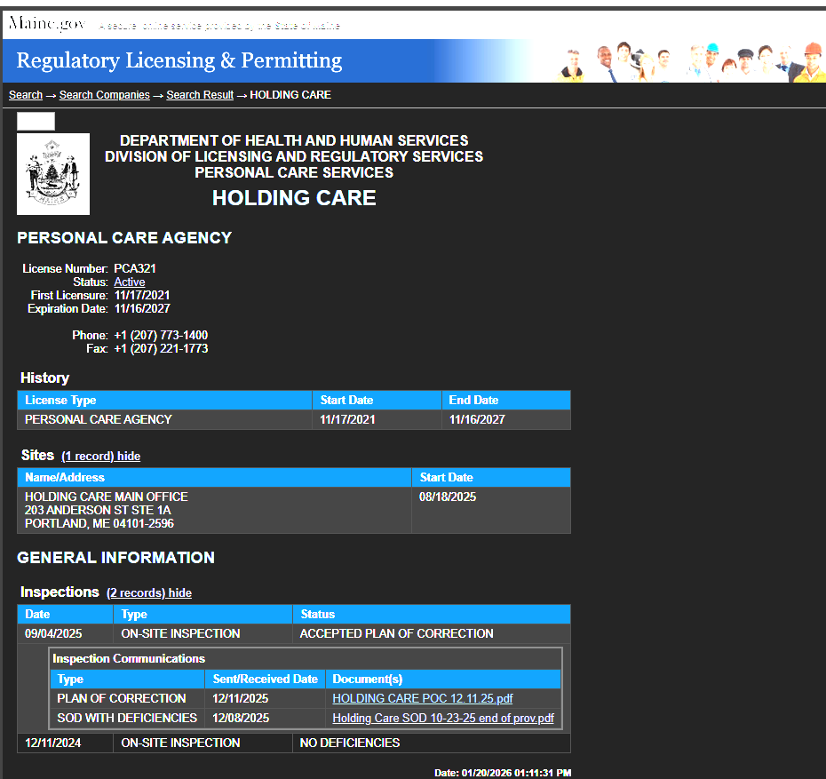Click the Active status link
Image resolution: width=826 pixels, height=779 pixels.
click(x=130, y=282)
